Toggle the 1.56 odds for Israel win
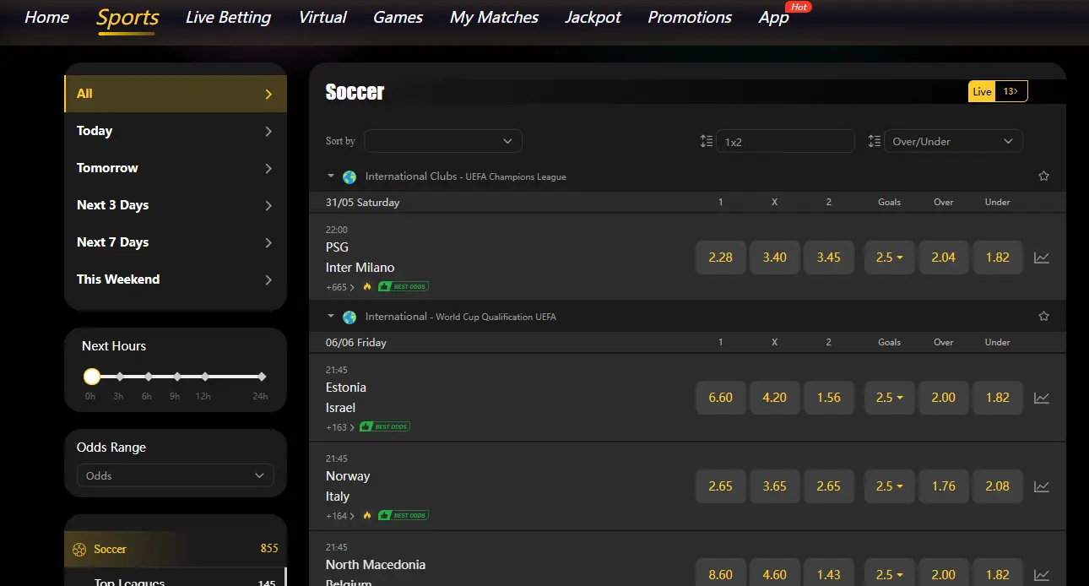The image size is (1089, 586). [828, 398]
